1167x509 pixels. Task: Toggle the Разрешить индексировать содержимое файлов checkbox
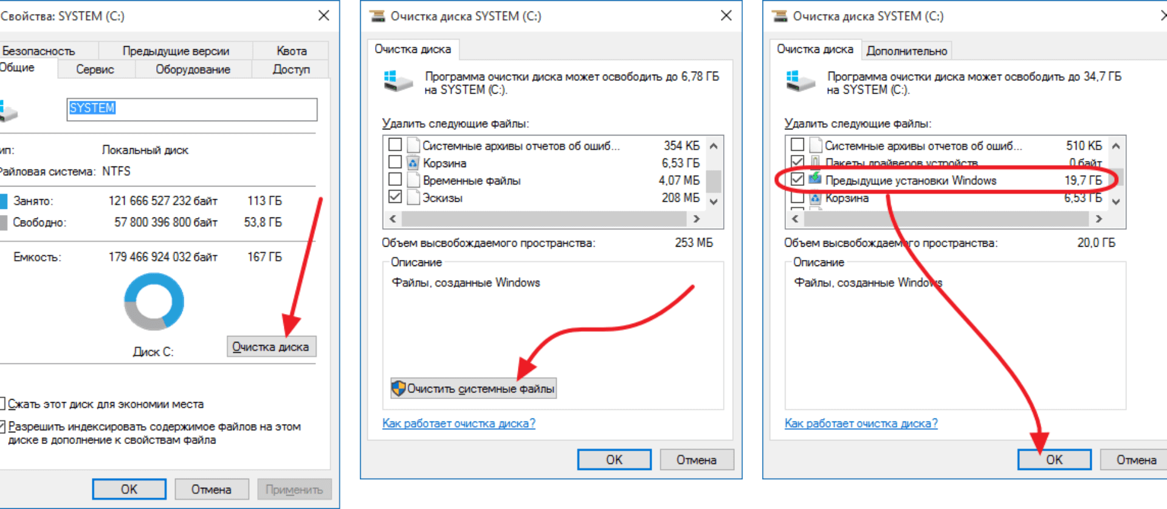pyautogui.click(x=2, y=426)
